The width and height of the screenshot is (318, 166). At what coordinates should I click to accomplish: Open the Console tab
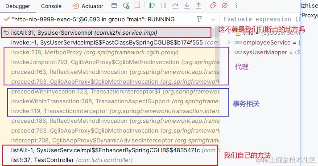tap(51, 6)
